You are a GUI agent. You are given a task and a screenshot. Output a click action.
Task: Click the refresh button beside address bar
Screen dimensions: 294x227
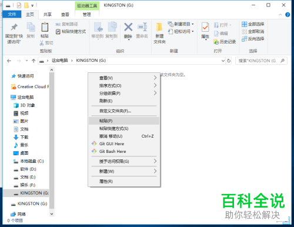(229, 61)
